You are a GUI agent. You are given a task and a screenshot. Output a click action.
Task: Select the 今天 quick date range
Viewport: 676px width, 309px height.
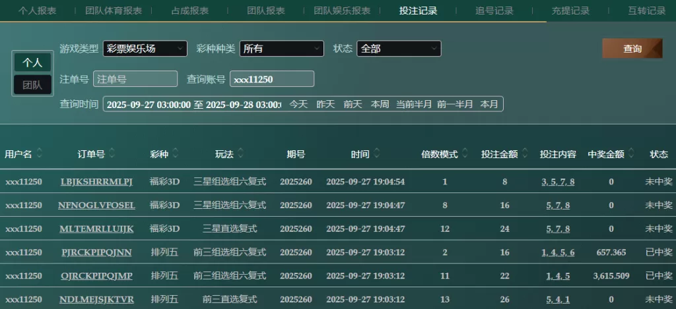[298, 104]
